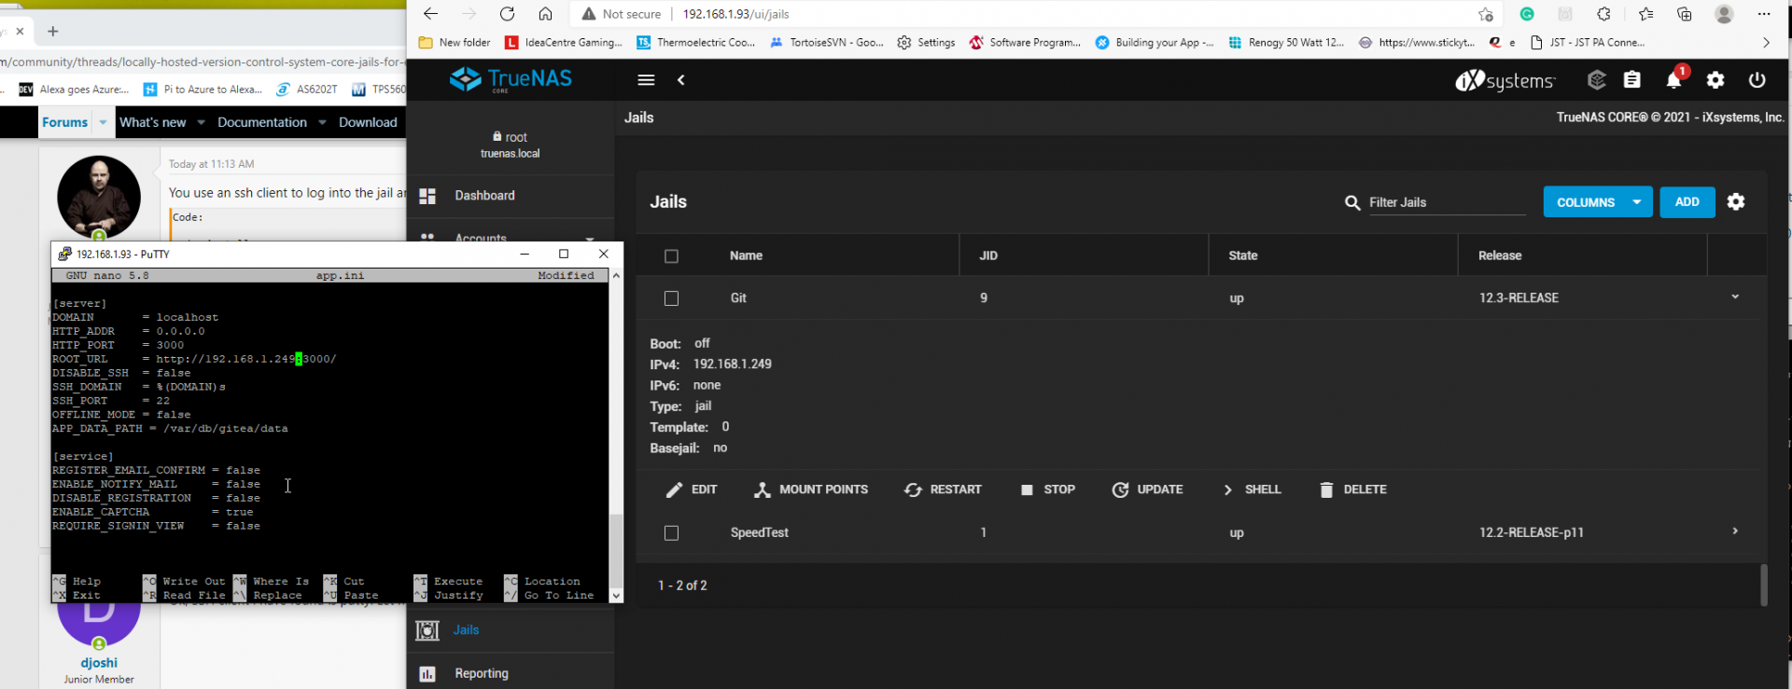Open MOUNT POINTS for Git jail
1792x689 pixels.
click(x=811, y=489)
